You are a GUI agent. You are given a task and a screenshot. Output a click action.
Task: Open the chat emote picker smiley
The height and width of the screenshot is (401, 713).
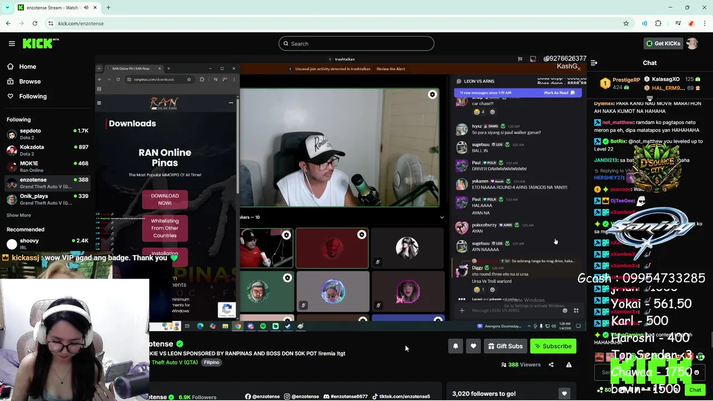point(696,373)
